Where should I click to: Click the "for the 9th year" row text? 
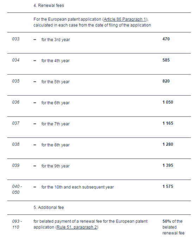tap(55, 166)
